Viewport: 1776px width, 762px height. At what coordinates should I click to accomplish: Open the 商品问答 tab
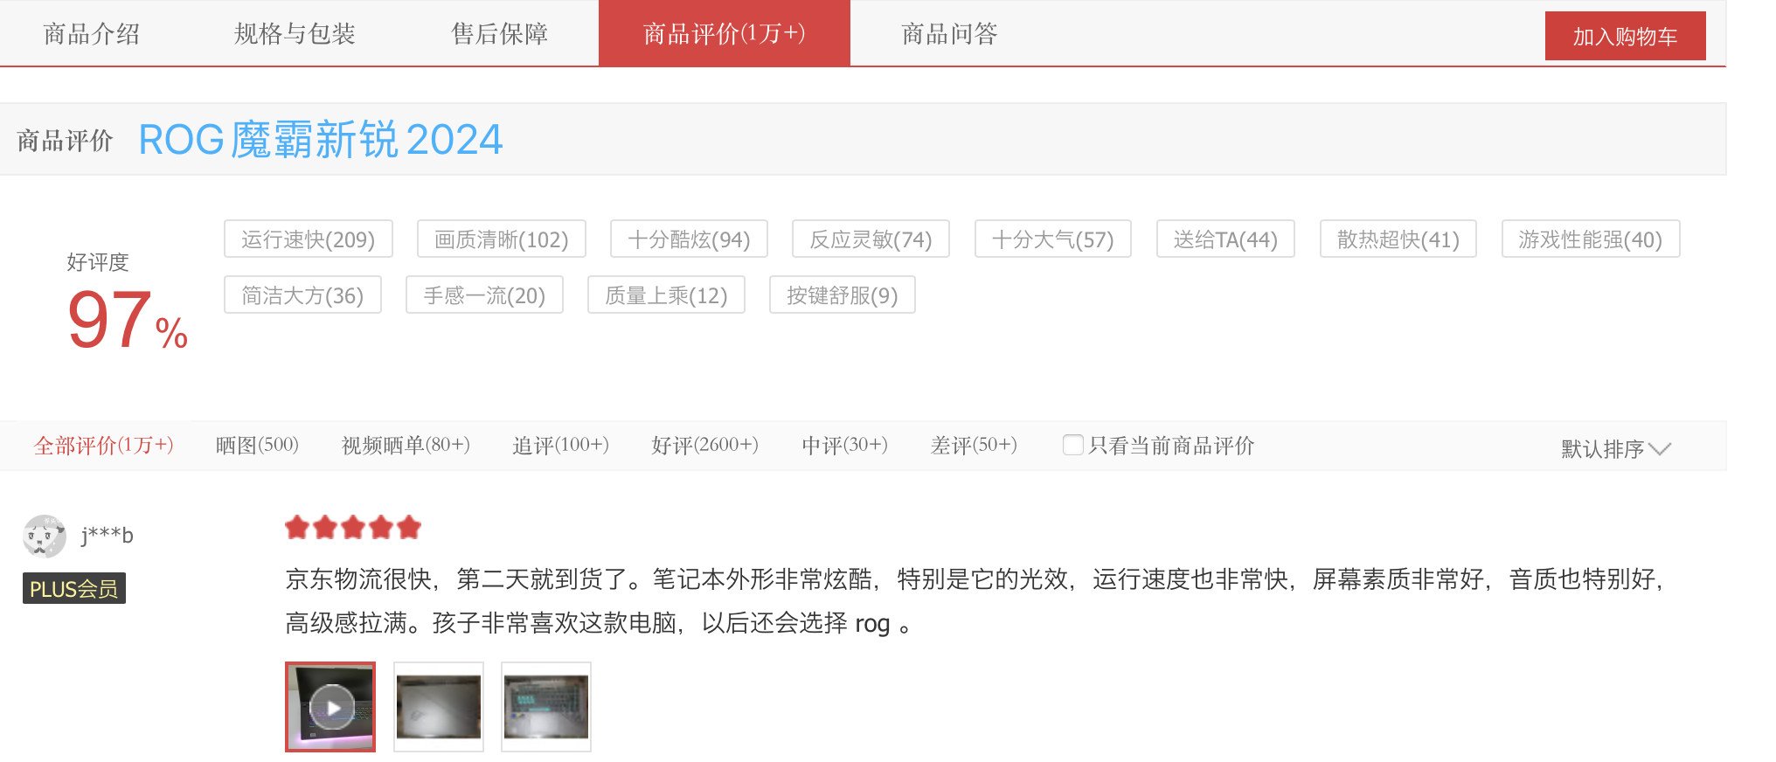pyautogui.click(x=949, y=33)
